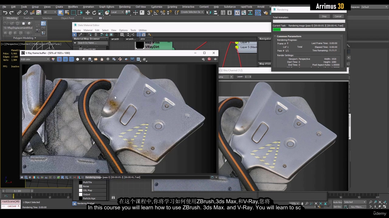The image size is (389, 218).
Task: Click Render Last teapot in frame buffer
Action: tap(215, 59)
